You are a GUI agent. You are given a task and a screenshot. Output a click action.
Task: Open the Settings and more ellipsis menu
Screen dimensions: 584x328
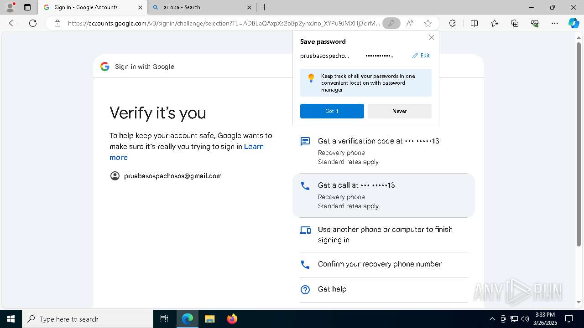(x=555, y=23)
